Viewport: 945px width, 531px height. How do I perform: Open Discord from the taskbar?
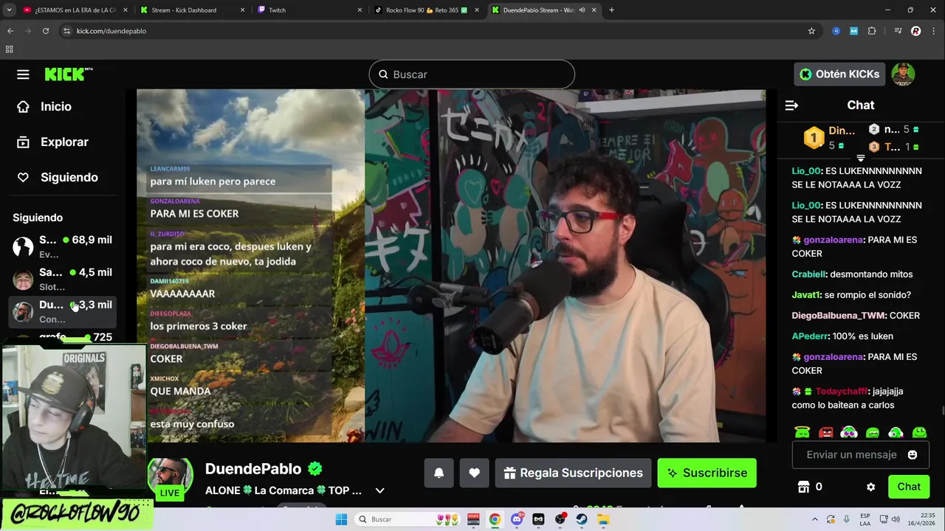517,519
